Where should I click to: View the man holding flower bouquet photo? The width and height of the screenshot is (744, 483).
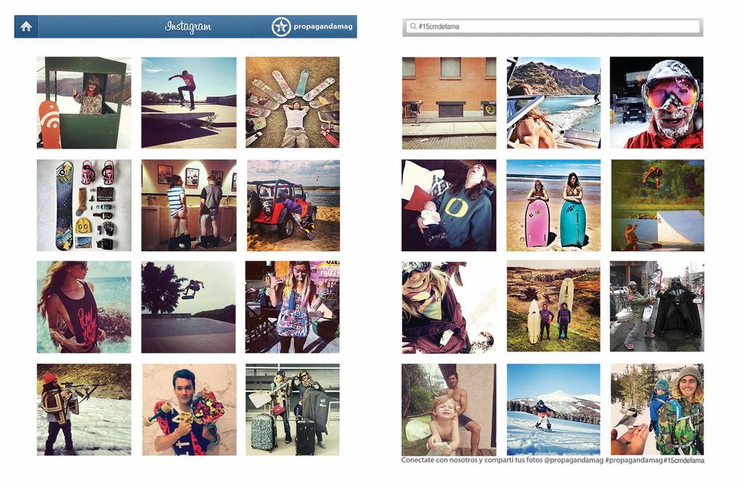pos(188,410)
